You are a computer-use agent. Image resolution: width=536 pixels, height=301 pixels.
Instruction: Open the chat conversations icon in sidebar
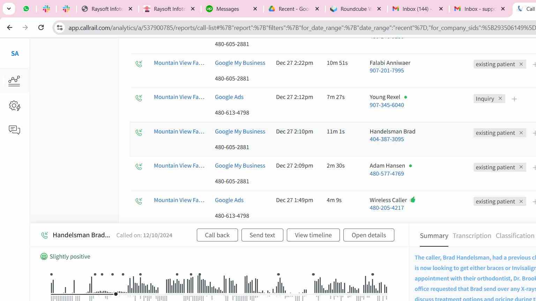click(14, 130)
